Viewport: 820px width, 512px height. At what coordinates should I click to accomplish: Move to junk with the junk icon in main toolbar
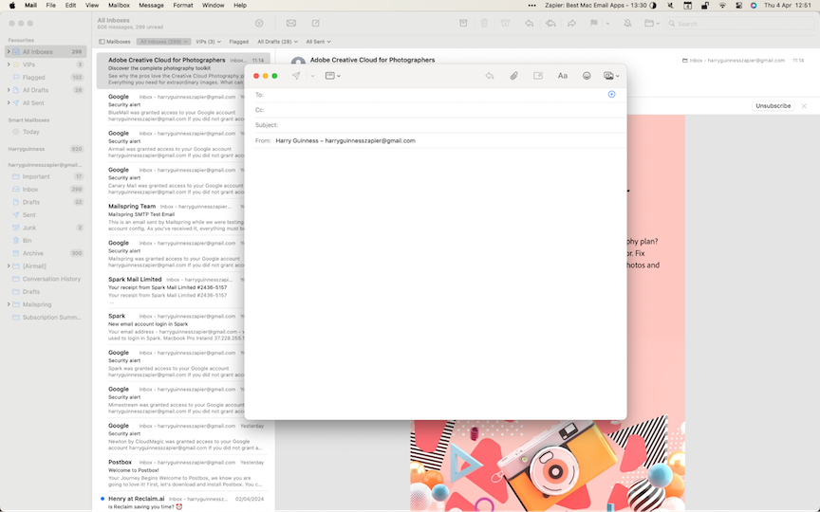coord(505,23)
